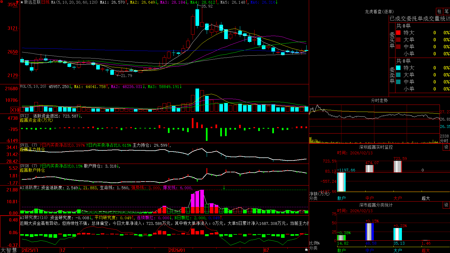
Task: Click dark red 中单 buy-order color swatch
Action: (x=398, y=47)
